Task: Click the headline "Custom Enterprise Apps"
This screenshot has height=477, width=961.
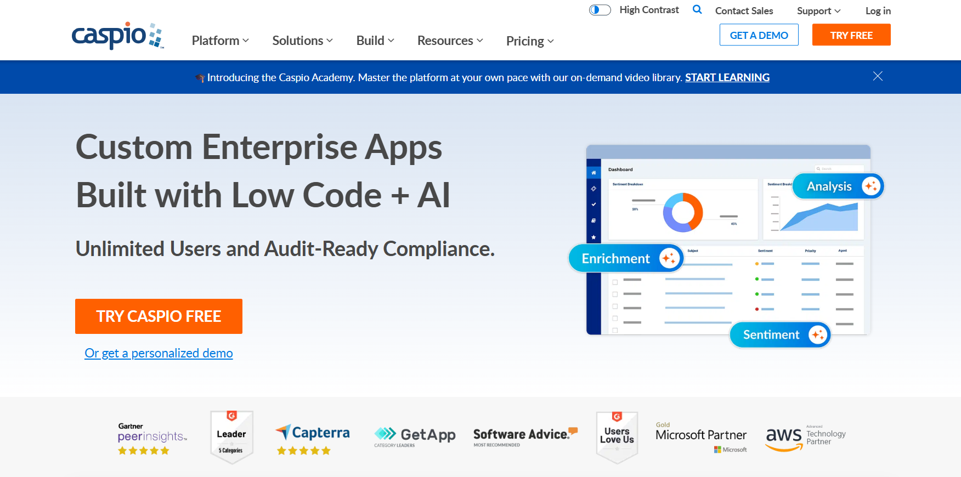Action: (259, 147)
